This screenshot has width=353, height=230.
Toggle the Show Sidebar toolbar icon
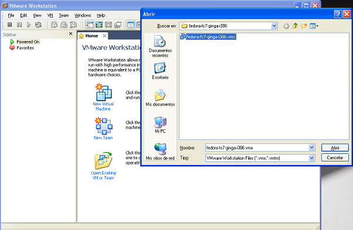pyautogui.click(x=90, y=25)
